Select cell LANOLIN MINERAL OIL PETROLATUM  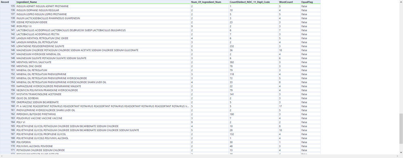pyautogui.click(x=103, y=42)
